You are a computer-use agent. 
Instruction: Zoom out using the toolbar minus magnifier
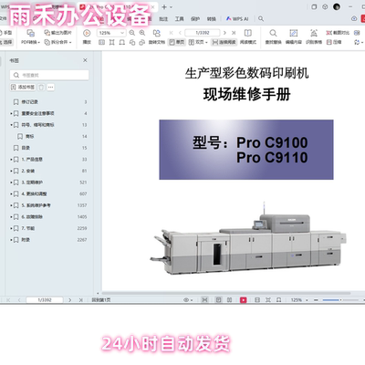point(132,33)
